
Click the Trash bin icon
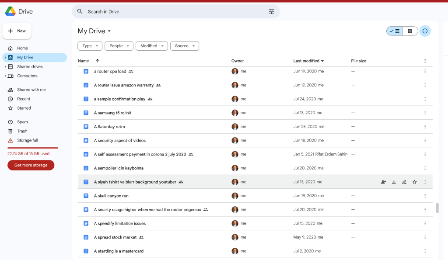click(10, 131)
